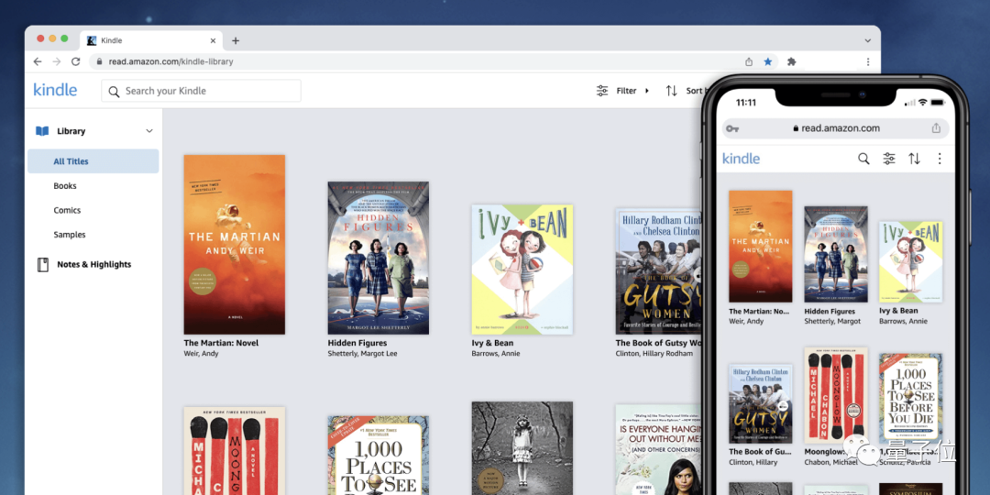Select All Titles in the sidebar

pos(93,161)
